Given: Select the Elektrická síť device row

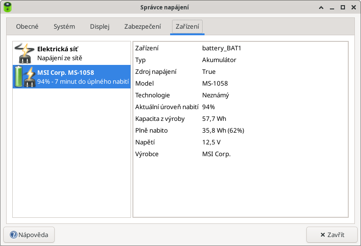Looking at the screenshot, I should coord(72,53).
